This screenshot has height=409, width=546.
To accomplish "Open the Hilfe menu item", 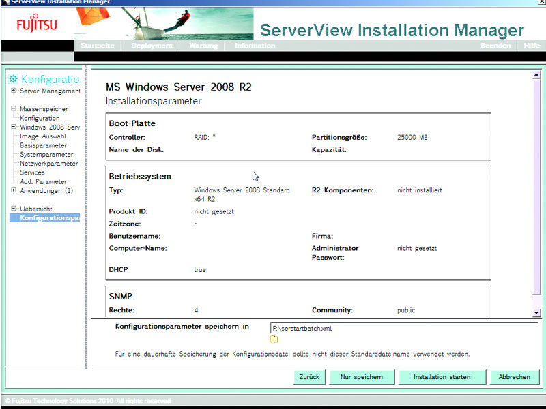I will [x=532, y=46].
